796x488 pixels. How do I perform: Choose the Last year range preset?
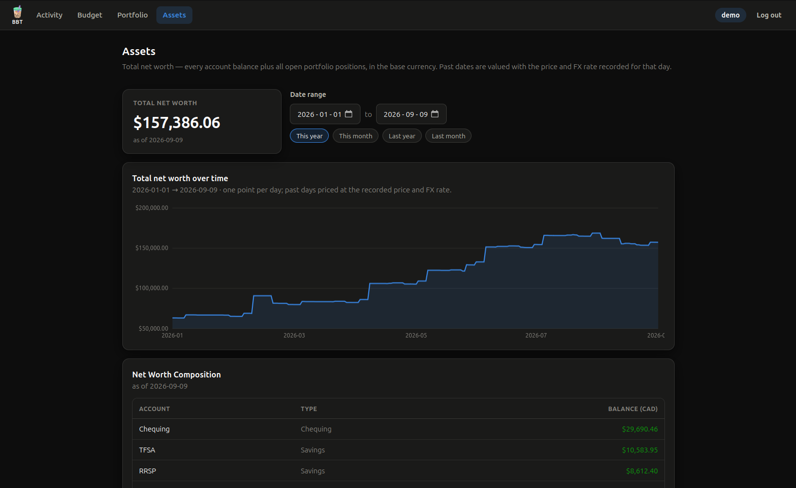(x=402, y=136)
